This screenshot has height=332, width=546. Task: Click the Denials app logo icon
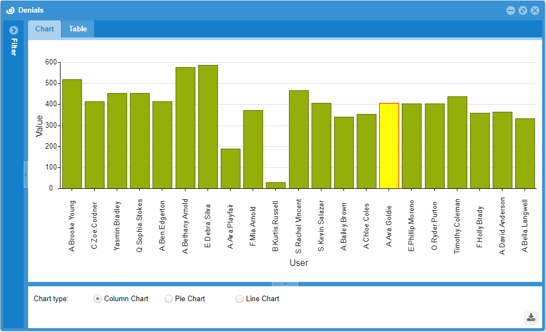click(x=10, y=10)
